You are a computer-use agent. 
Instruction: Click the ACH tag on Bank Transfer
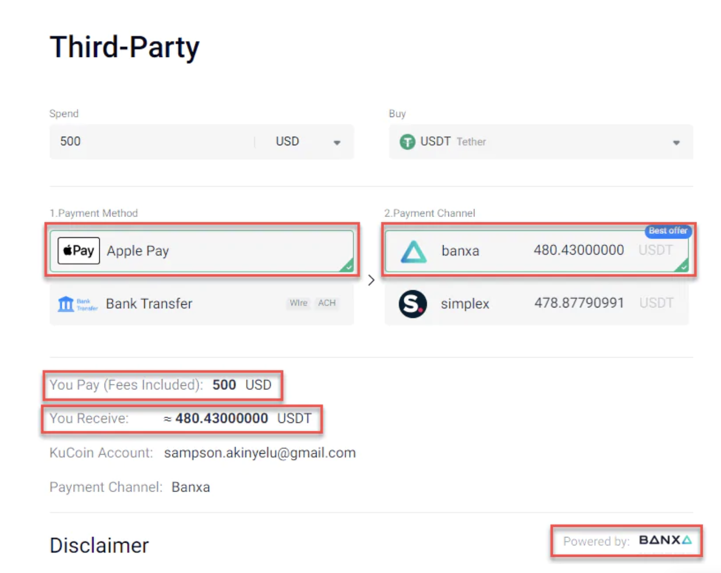pyautogui.click(x=327, y=303)
